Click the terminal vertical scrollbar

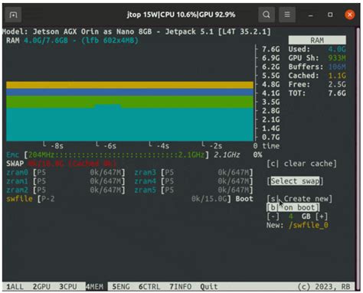pyautogui.click(x=358, y=158)
